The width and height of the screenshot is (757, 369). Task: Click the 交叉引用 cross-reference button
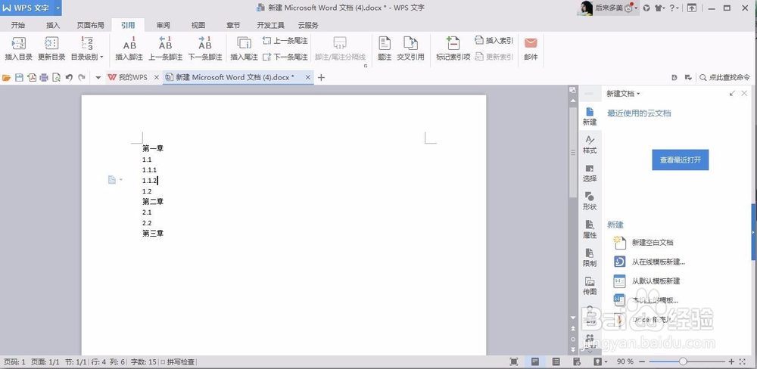point(410,48)
